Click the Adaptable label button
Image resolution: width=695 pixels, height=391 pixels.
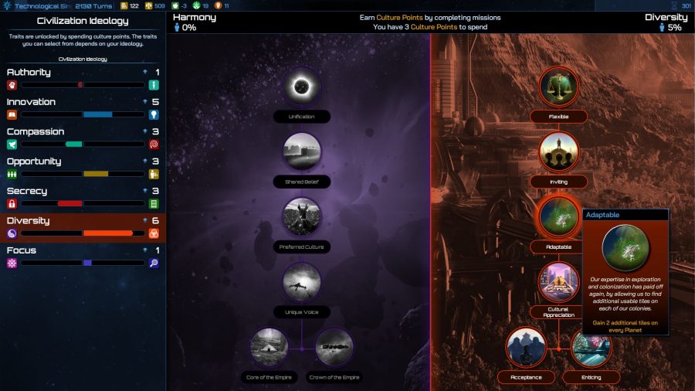tap(558, 246)
